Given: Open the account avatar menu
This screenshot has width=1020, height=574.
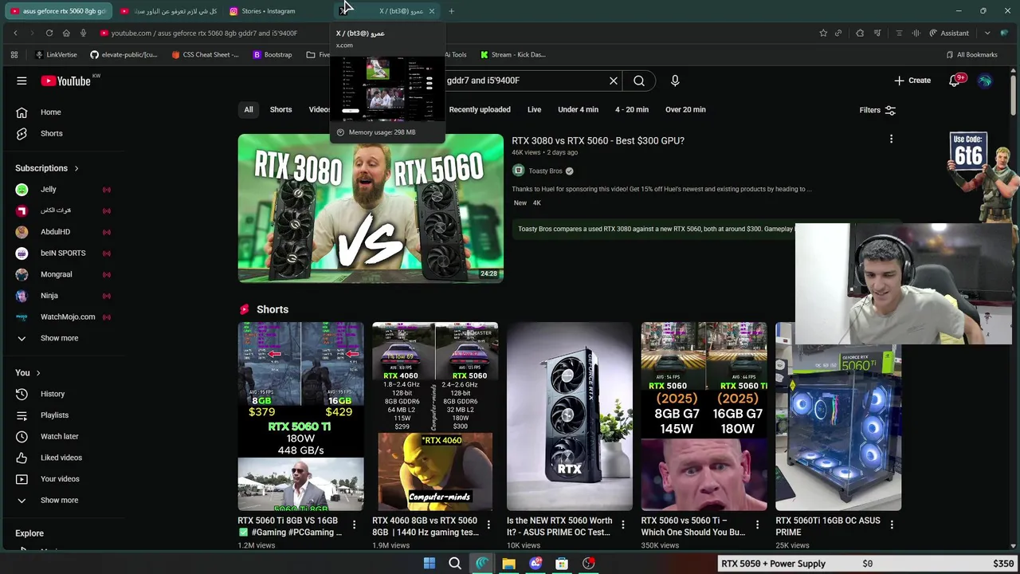Looking at the screenshot, I should [986, 81].
